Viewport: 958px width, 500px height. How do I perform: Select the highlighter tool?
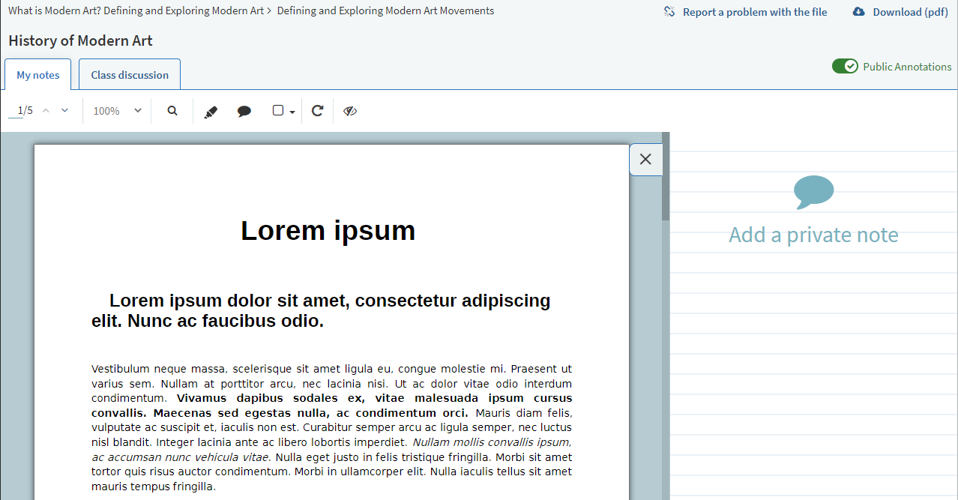pyautogui.click(x=211, y=111)
